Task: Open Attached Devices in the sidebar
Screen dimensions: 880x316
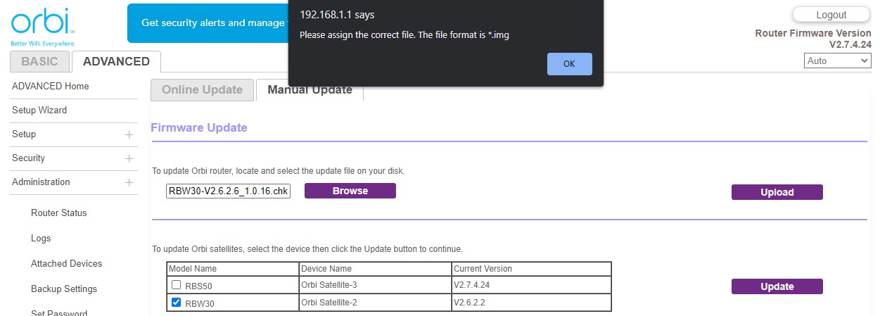Action: point(66,264)
